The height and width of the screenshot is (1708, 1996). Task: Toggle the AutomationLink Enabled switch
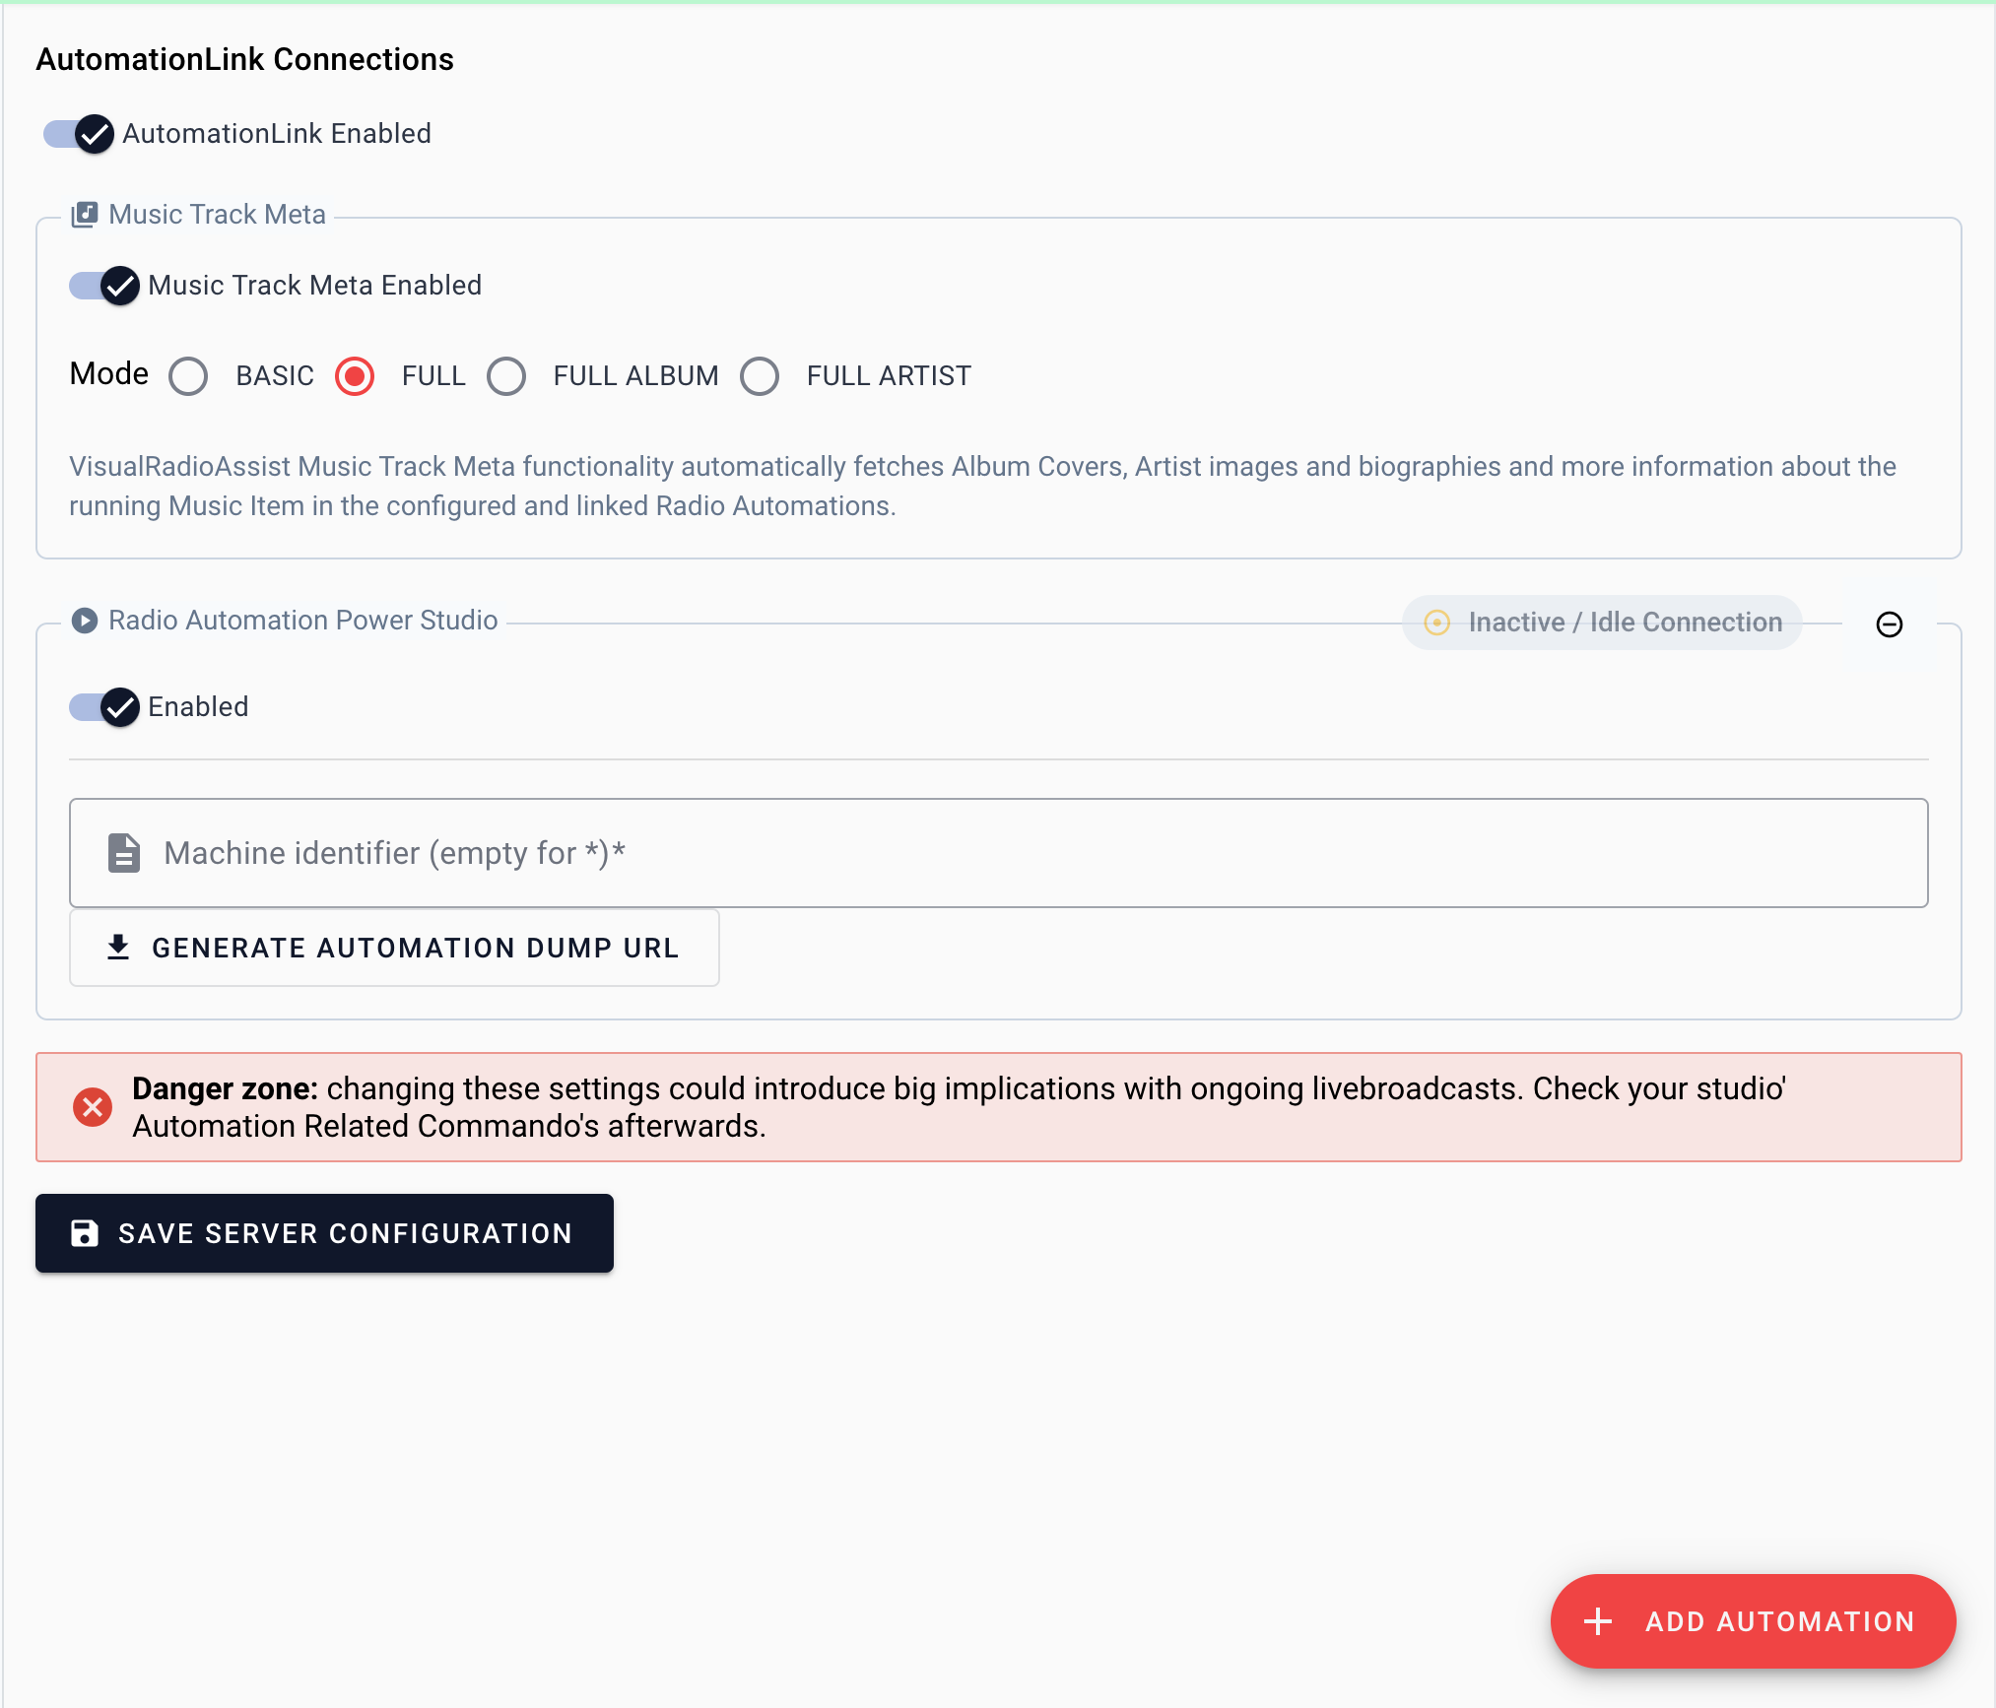point(79,134)
